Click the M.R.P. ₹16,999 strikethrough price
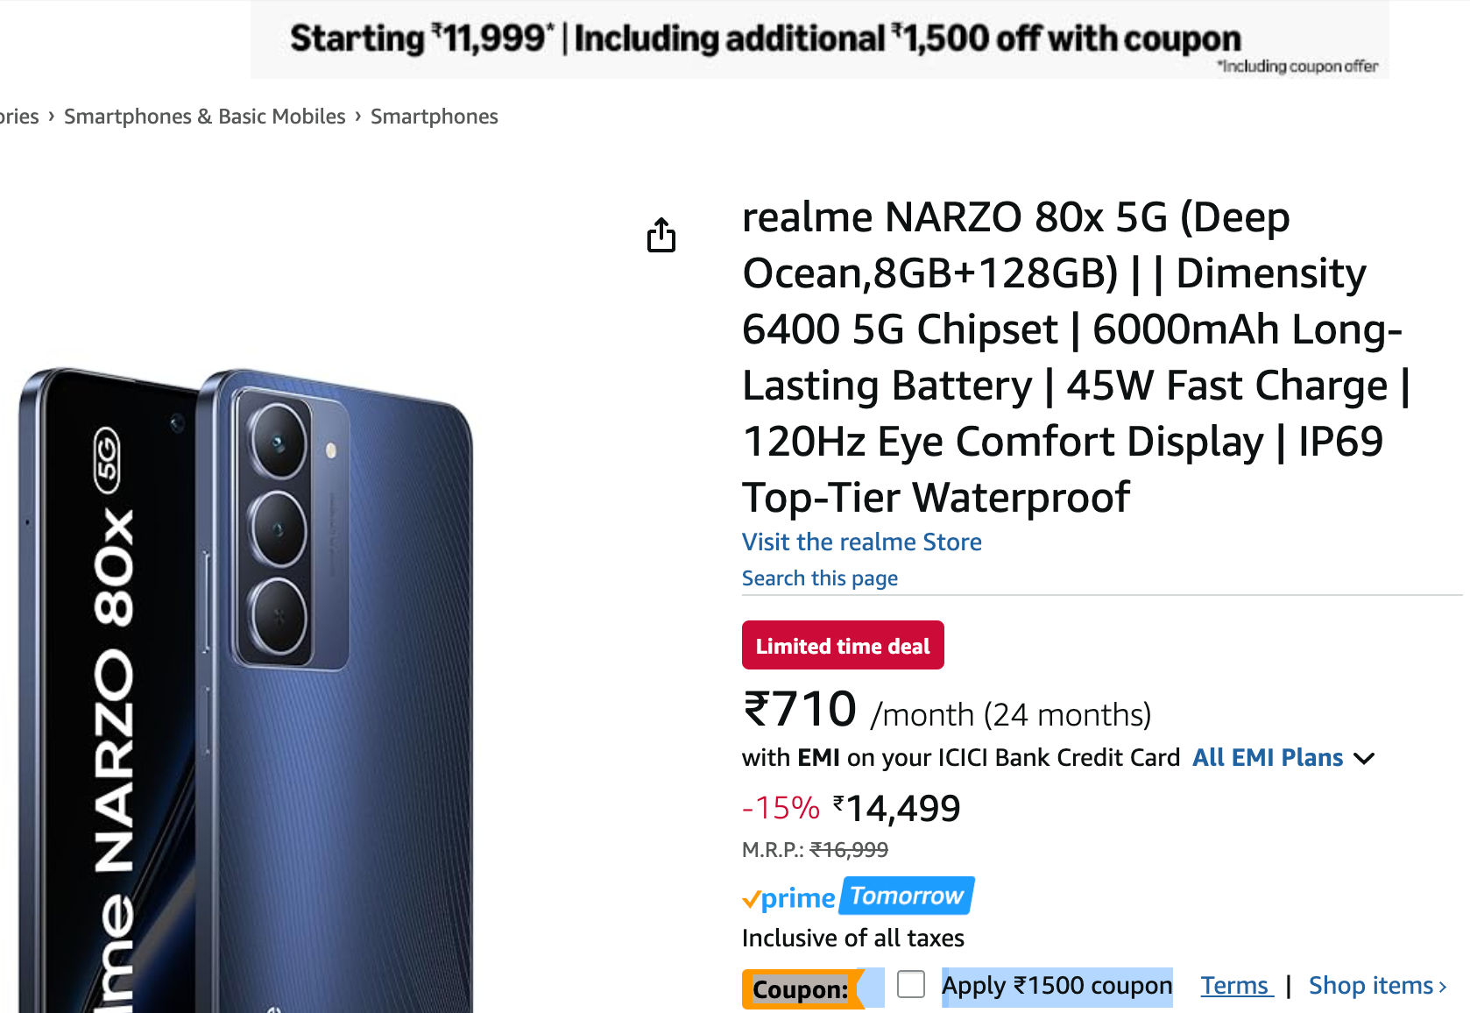The height and width of the screenshot is (1013, 1470). pos(815,849)
